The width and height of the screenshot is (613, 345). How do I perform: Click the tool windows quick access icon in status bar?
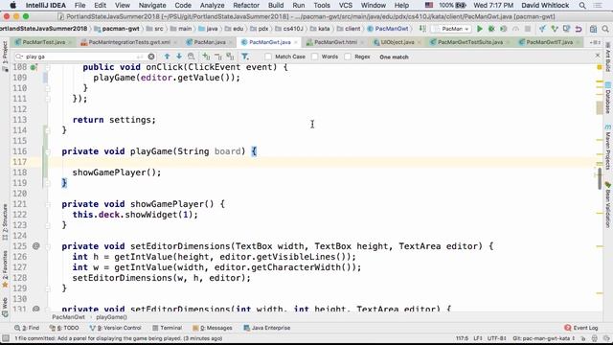point(6,338)
